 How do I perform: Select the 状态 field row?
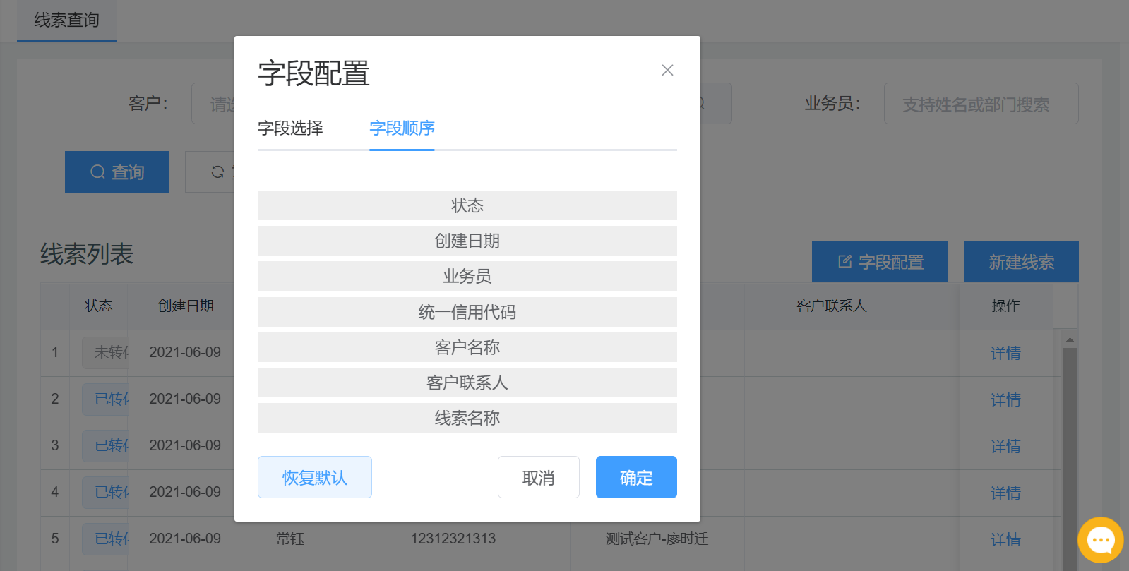click(x=467, y=205)
